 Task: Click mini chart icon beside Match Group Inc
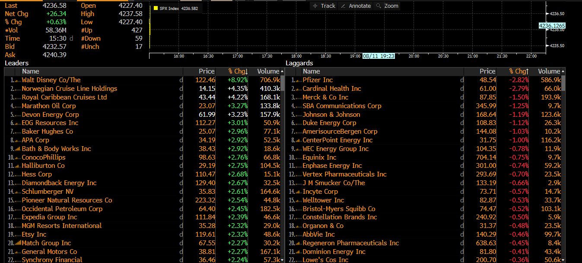pos(18,243)
